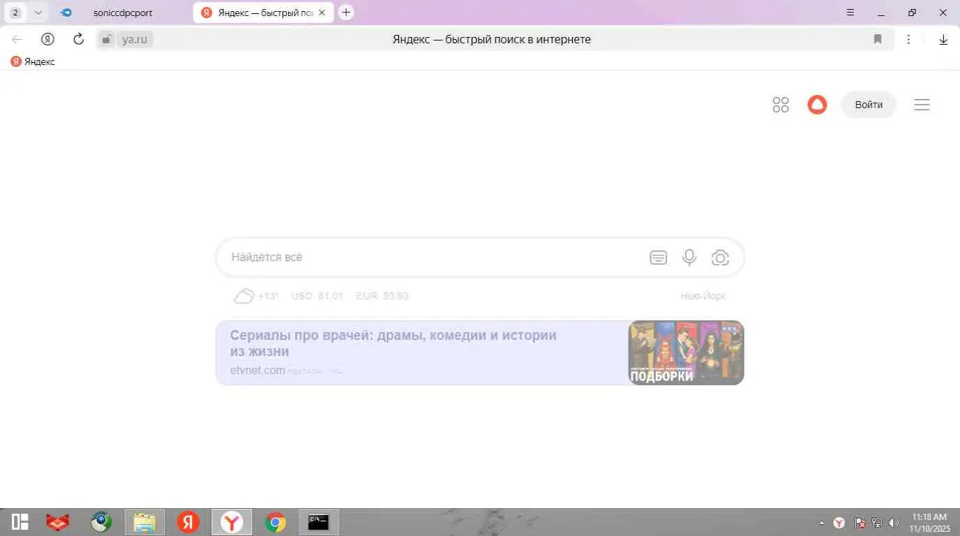The height and width of the screenshot is (536, 960).
Task: Open weather via the cloud icon
Action: tap(243, 296)
